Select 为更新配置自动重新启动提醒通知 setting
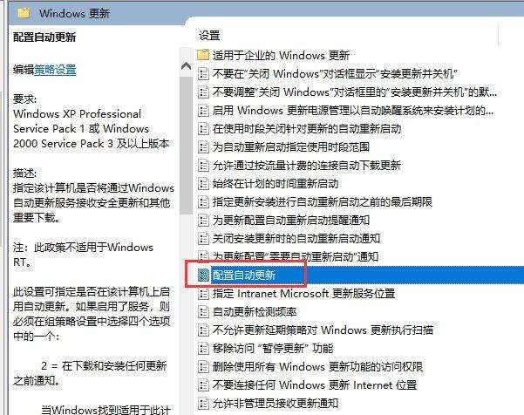Viewport: 524px width, 415px height. point(290,220)
